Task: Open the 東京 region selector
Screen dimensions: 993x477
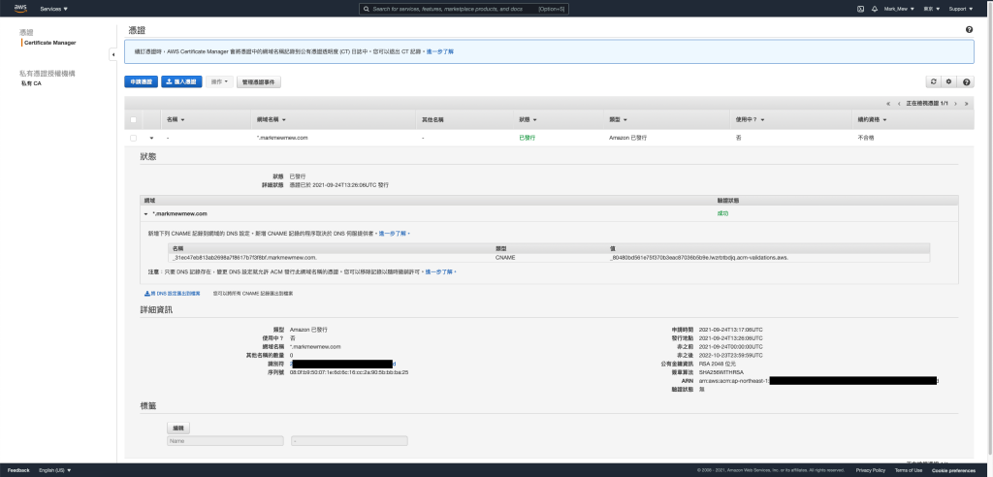Action: pos(932,9)
